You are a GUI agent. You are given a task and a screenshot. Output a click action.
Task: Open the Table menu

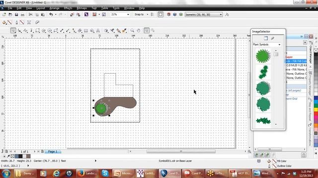coord(104,8)
